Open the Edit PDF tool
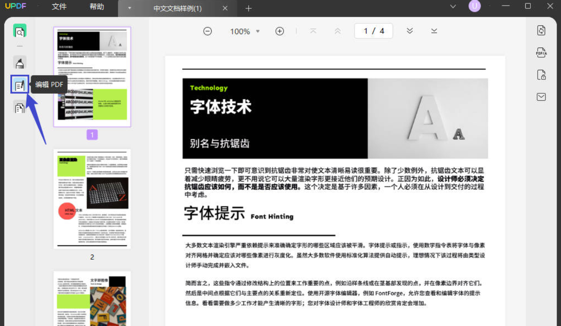The height and width of the screenshot is (326, 561). (20, 85)
